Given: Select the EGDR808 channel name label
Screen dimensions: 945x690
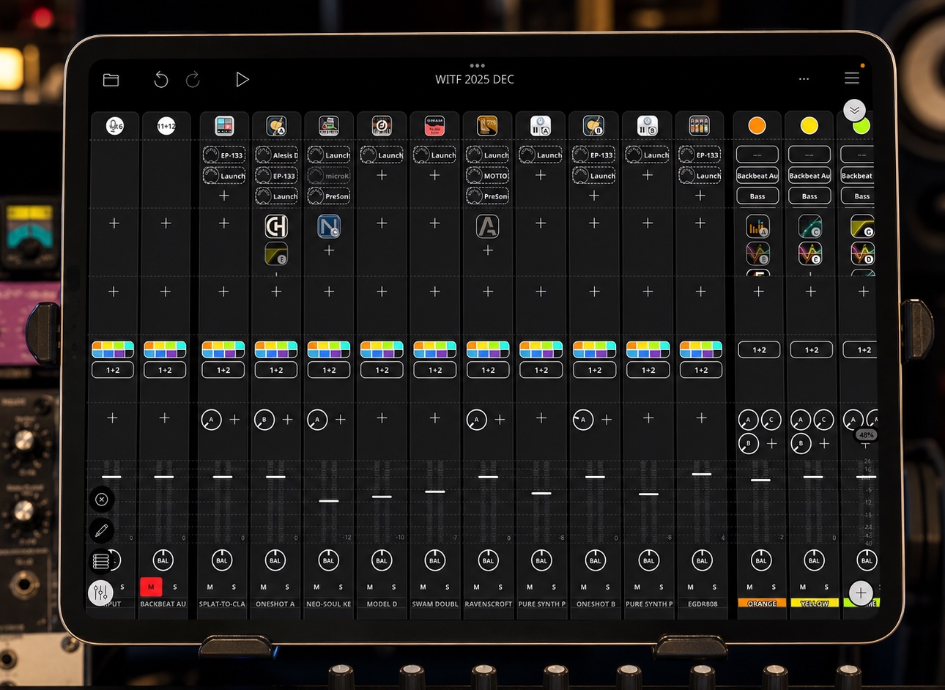Looking at the screenshot, I should [703, 604].
